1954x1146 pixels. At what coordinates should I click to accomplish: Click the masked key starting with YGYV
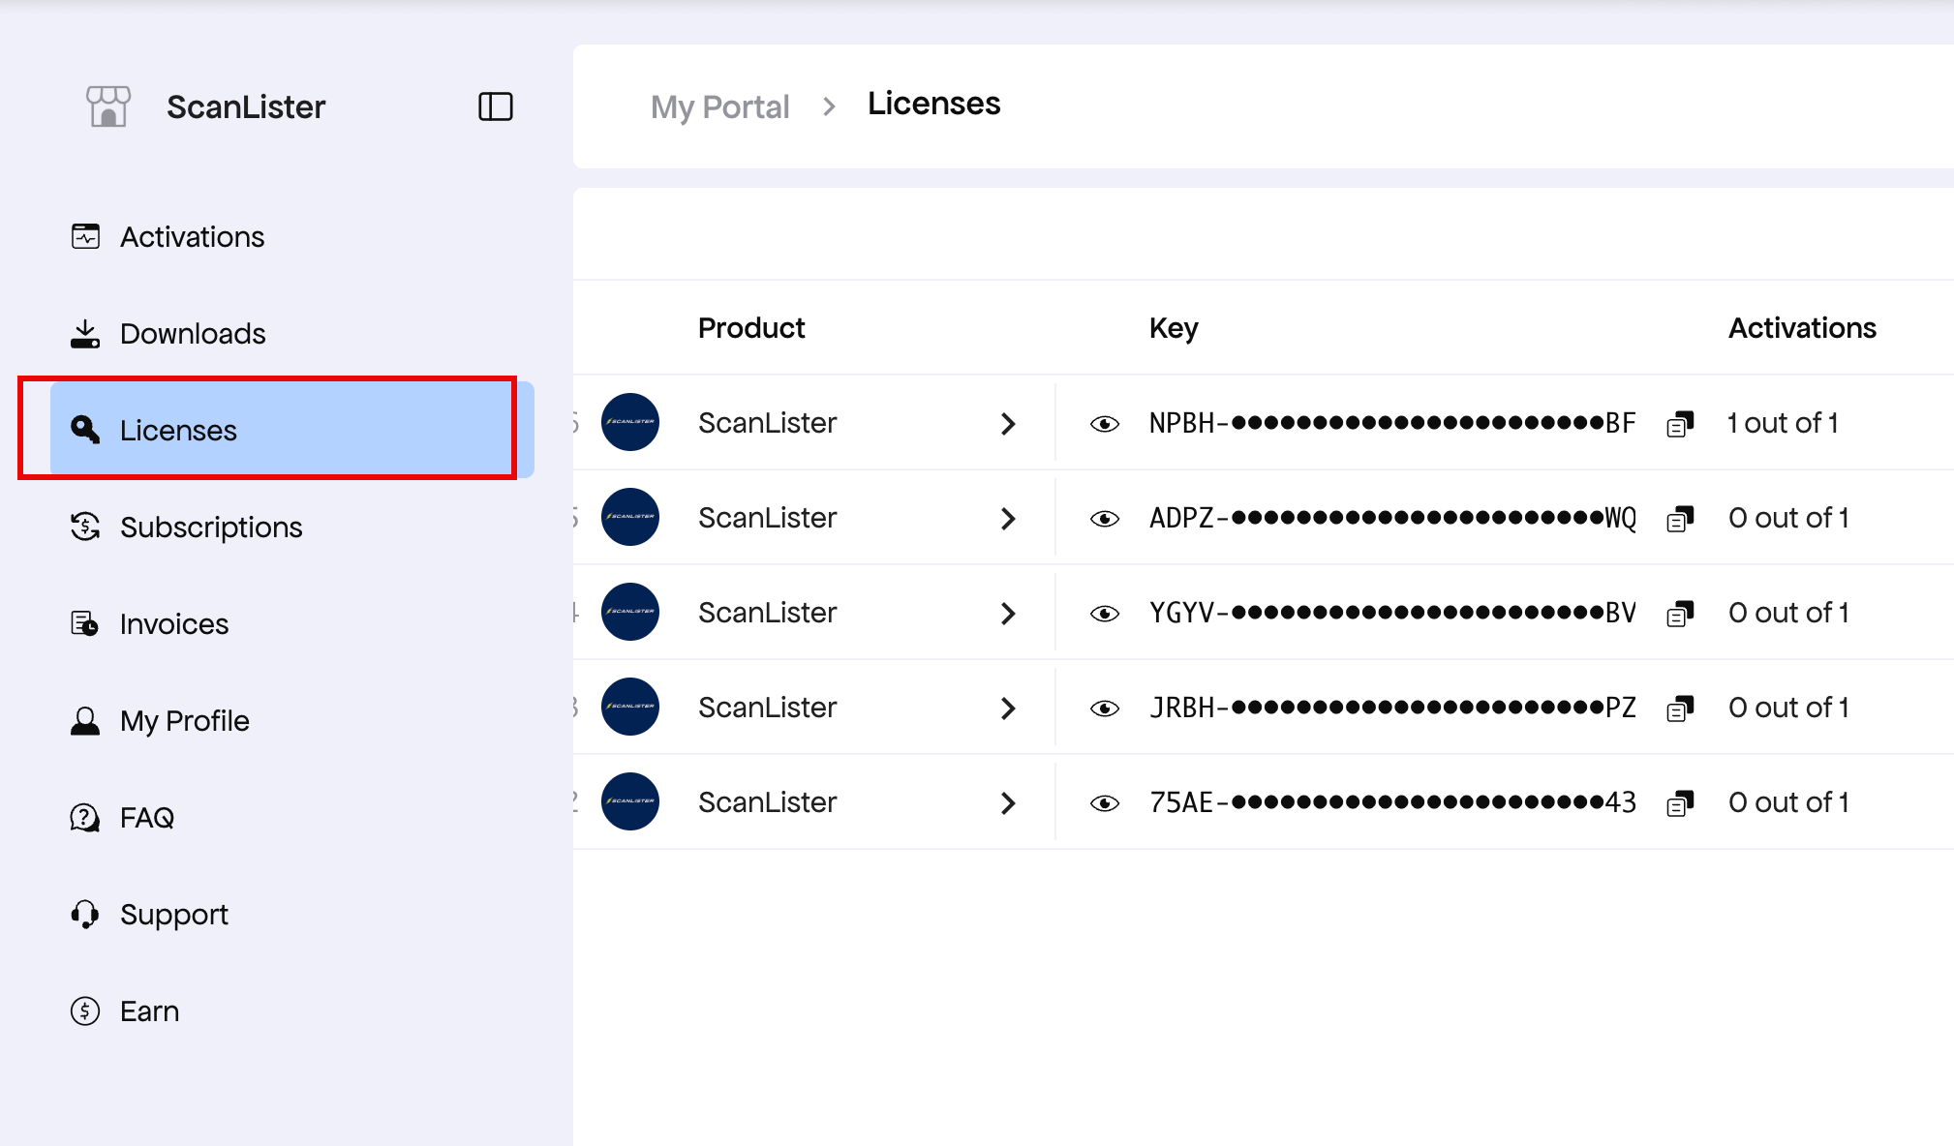1392,613
